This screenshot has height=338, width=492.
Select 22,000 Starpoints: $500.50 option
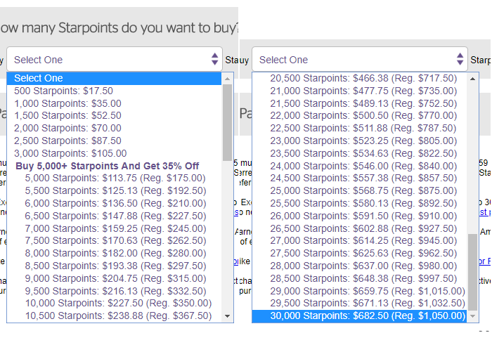click(360, 115)
